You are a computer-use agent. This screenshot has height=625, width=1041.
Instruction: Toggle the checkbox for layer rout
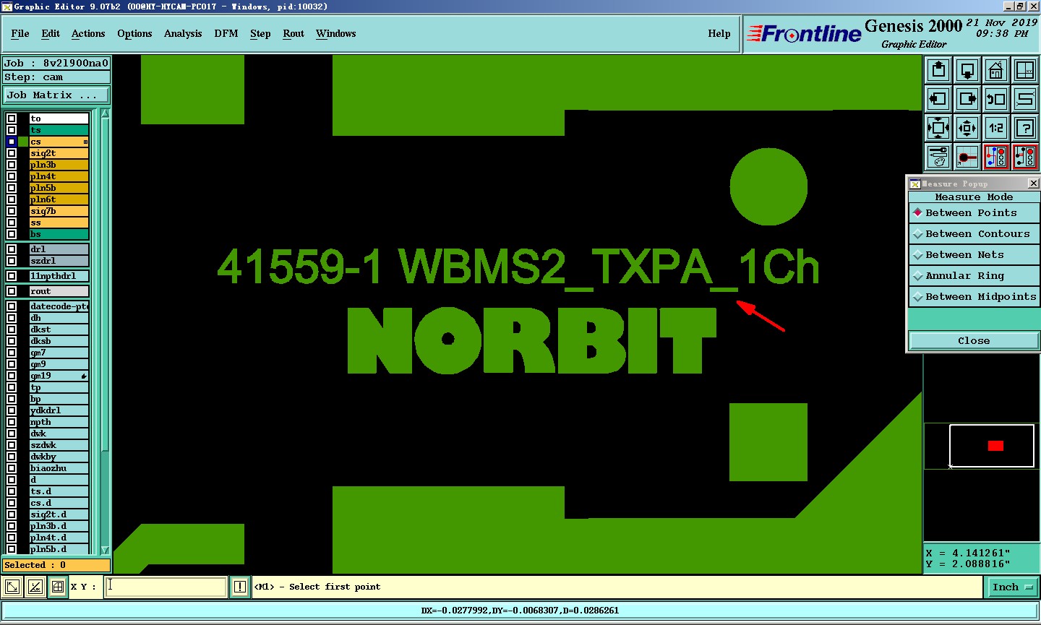click(x=12, y=291)
